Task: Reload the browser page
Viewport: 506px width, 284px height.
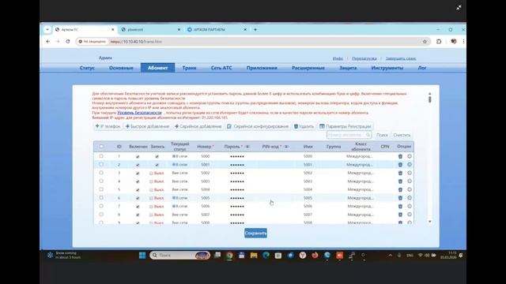Action: 68,42
